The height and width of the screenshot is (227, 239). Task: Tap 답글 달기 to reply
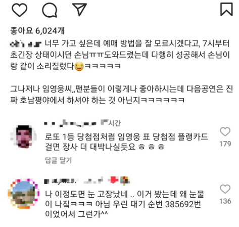click(59, 160)
